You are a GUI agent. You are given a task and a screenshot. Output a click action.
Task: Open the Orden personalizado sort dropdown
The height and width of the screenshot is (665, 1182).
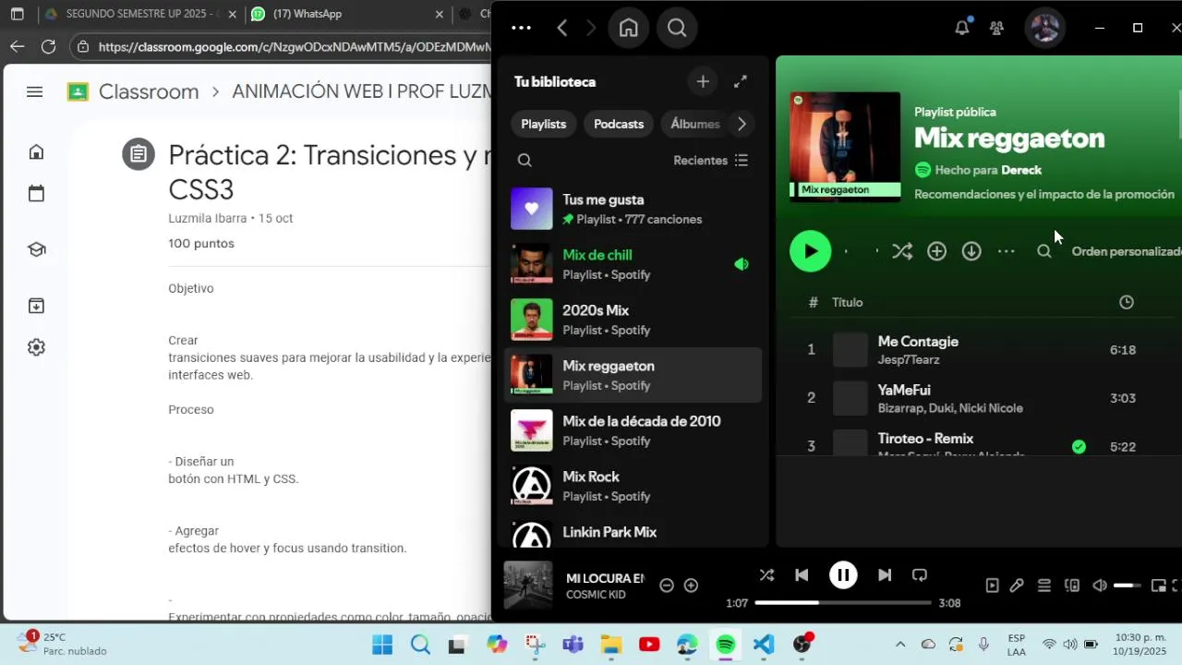coord(1127,251)
